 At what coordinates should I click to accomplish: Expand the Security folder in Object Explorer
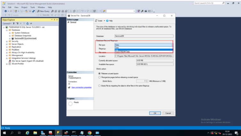point(7,41)
